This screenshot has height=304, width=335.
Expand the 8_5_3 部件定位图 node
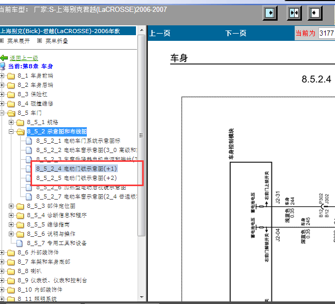11,206
